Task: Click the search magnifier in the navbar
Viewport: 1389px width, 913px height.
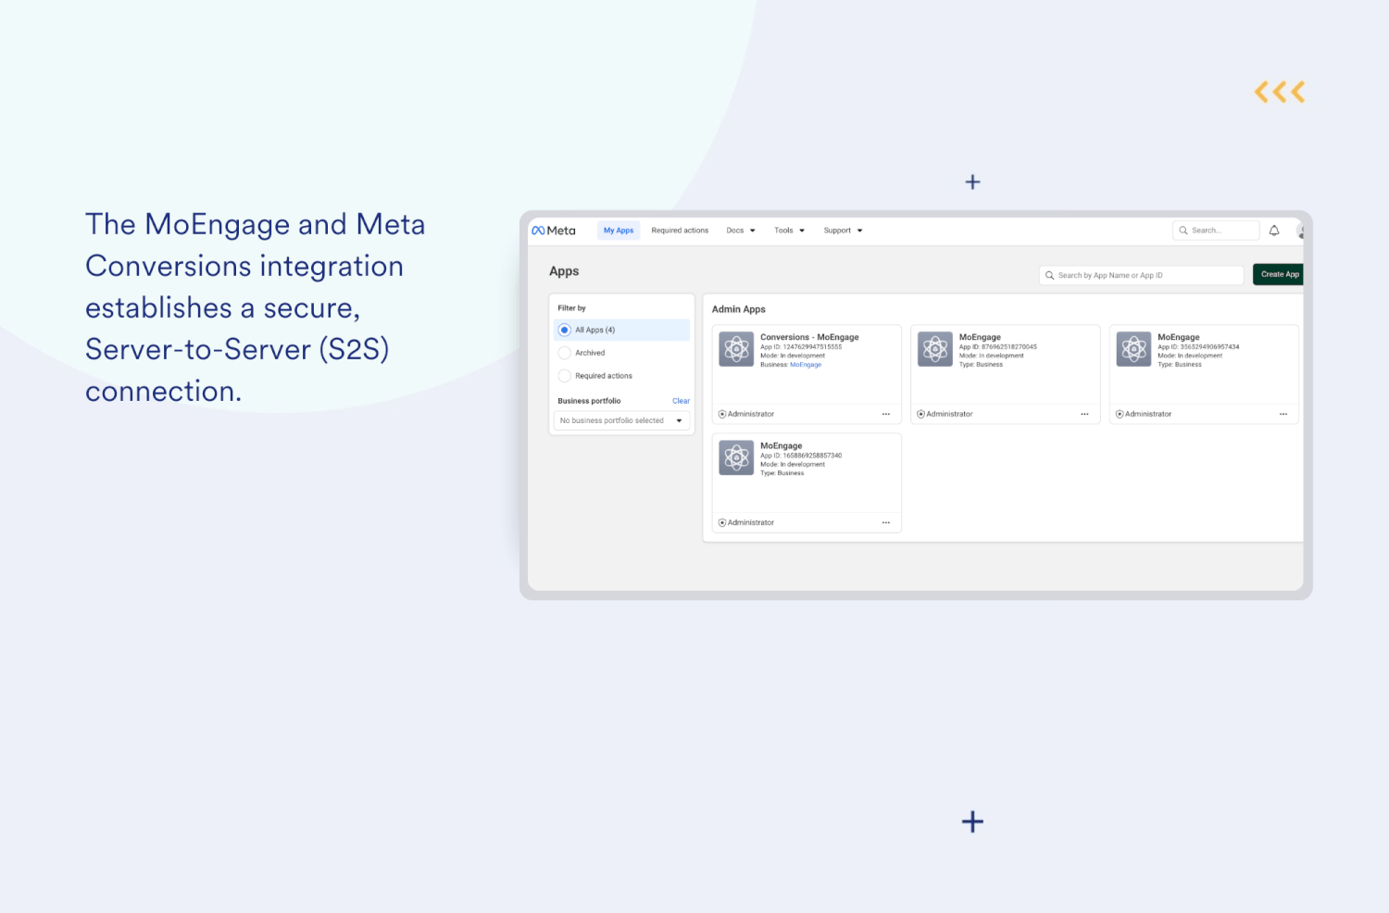Action: (1183, 230)
